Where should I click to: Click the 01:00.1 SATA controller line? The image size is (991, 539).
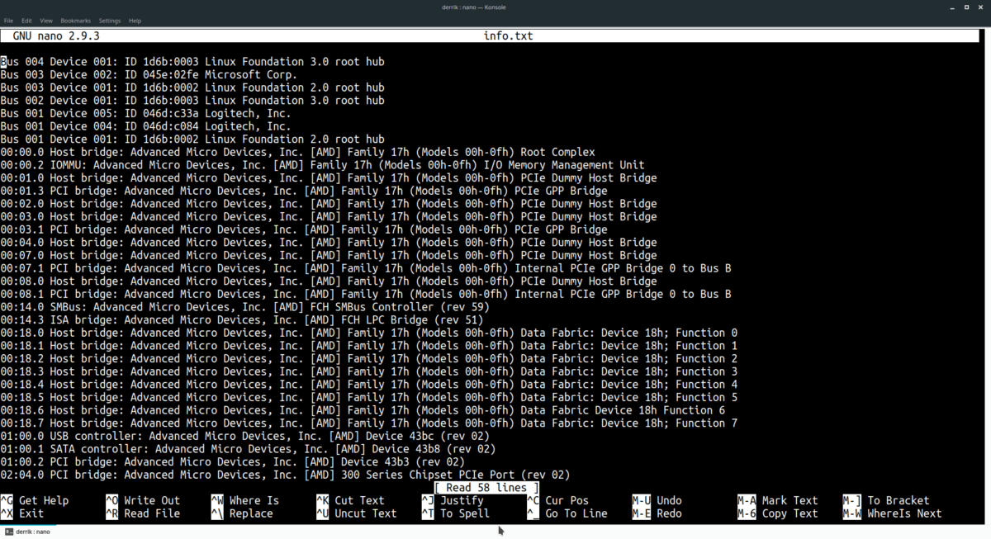(x=248, y=449)
